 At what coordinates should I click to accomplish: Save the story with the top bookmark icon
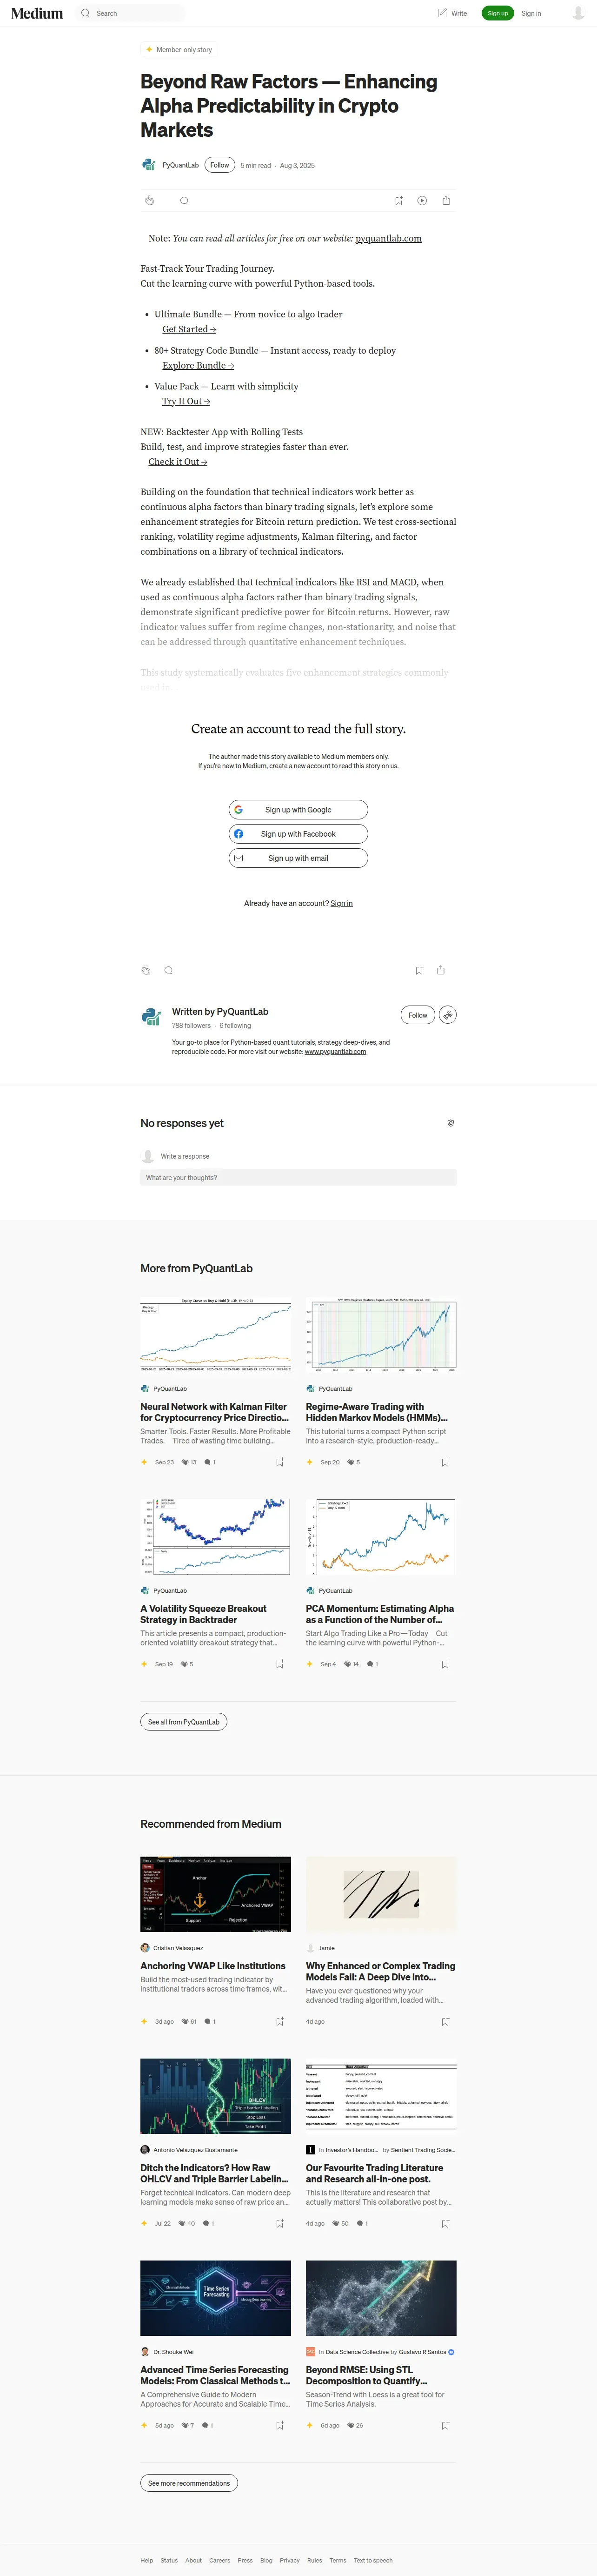(x=399, y=201)
